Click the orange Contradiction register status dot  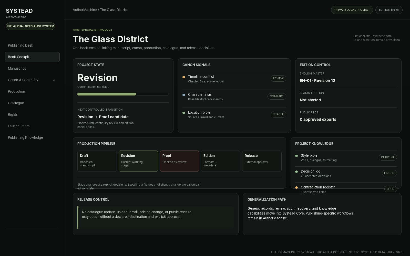[296, 188]
